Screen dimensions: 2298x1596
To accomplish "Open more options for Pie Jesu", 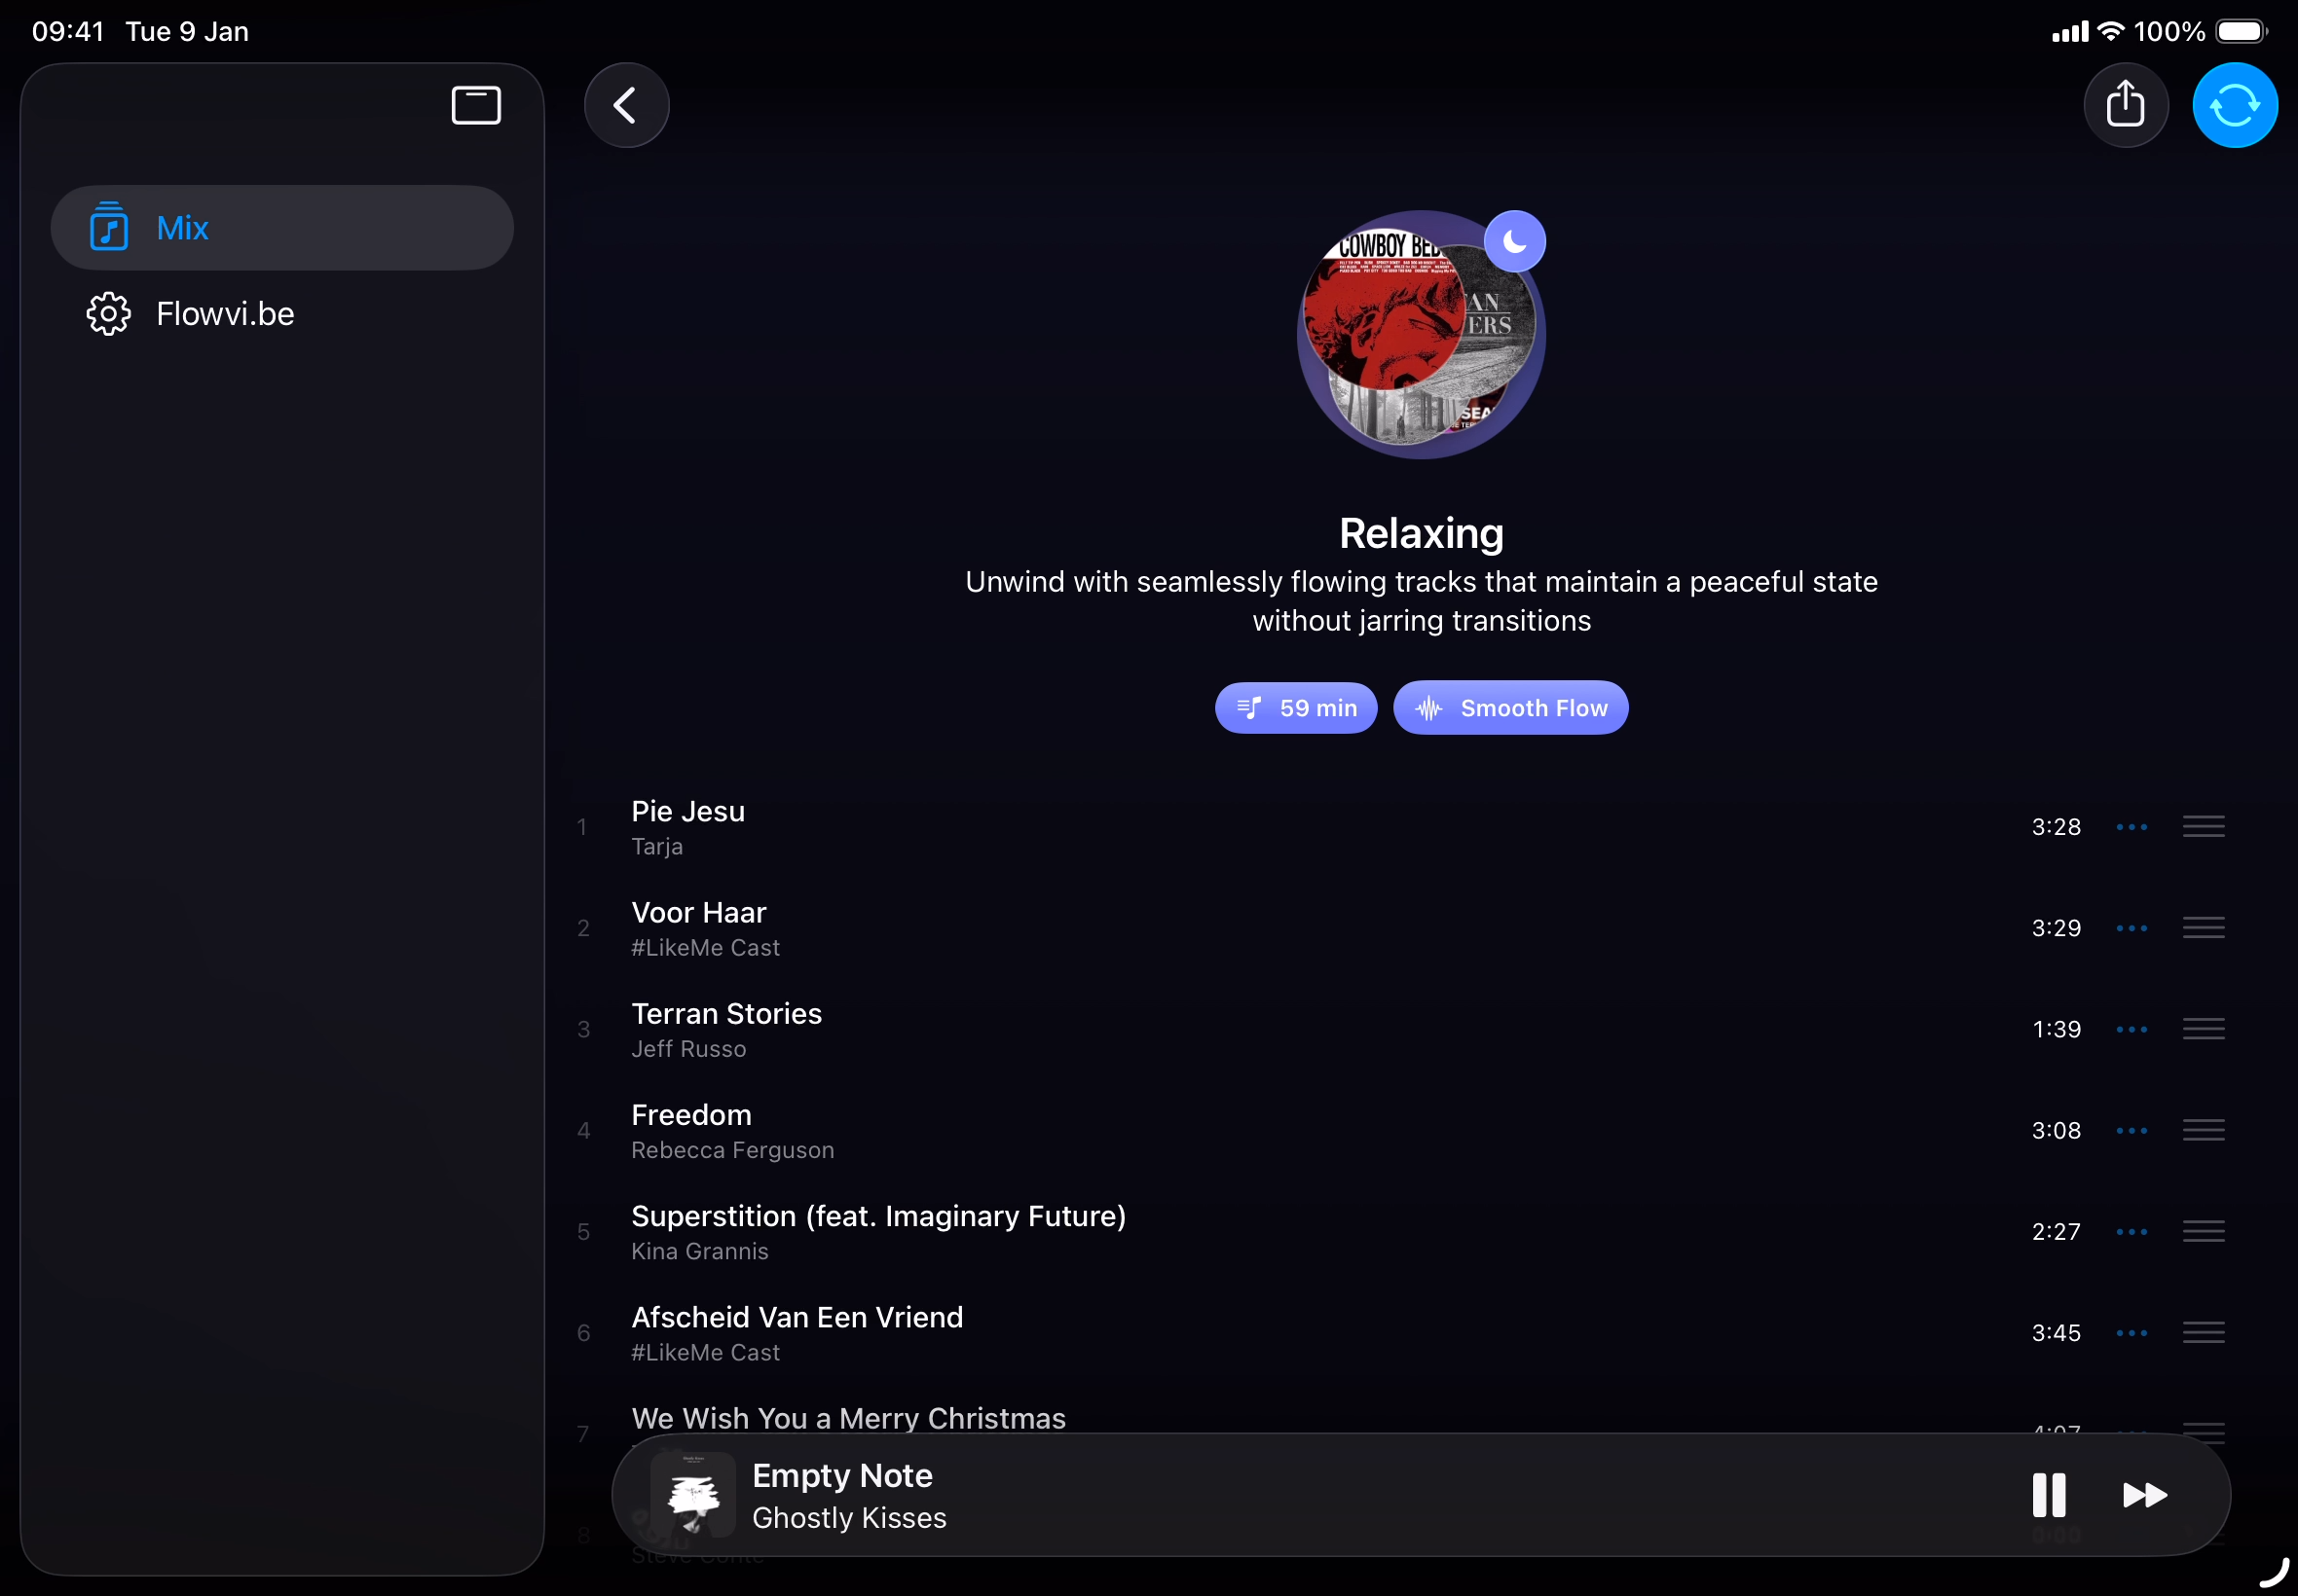I will (2131, 827).
